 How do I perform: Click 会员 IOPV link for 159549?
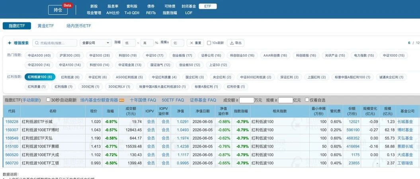coord(151,138)
